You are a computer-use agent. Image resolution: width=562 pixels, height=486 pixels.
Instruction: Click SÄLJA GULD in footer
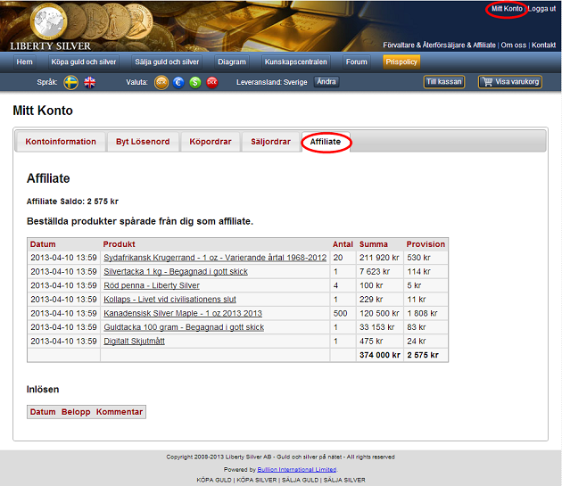click(x=300, y=480)
